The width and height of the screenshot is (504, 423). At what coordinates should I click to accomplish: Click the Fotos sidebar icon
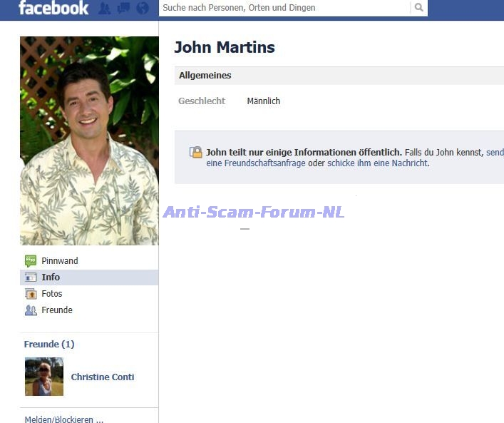pos(31,294)
